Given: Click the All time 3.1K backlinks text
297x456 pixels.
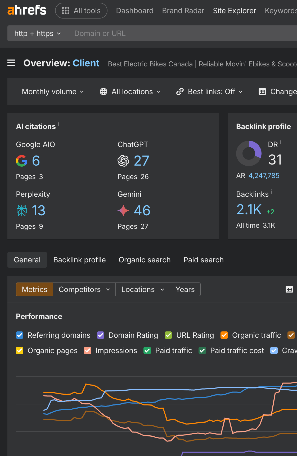Looking at the screenshot, I should pos(256,225).
